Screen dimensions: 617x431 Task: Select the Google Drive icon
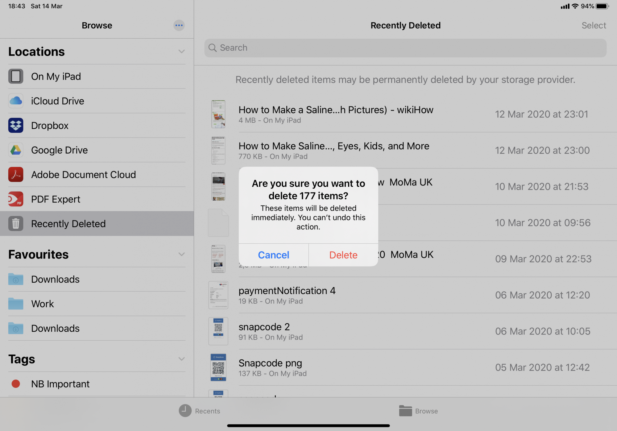pyautogui.click(x=16, y=150)
